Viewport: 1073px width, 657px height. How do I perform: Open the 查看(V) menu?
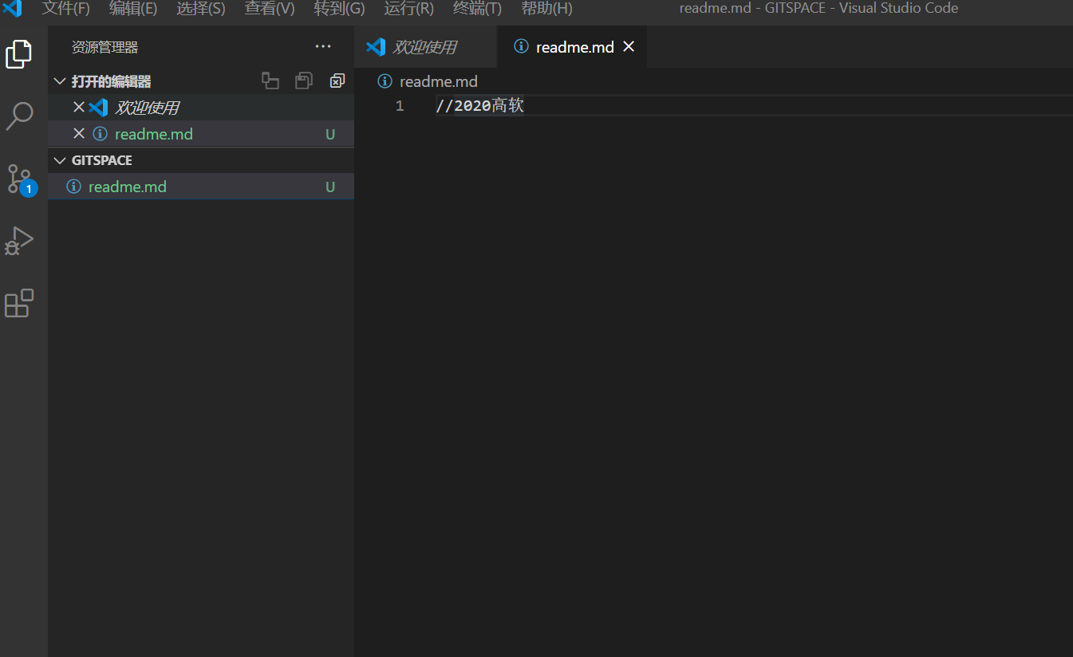[x=270, y=9]
